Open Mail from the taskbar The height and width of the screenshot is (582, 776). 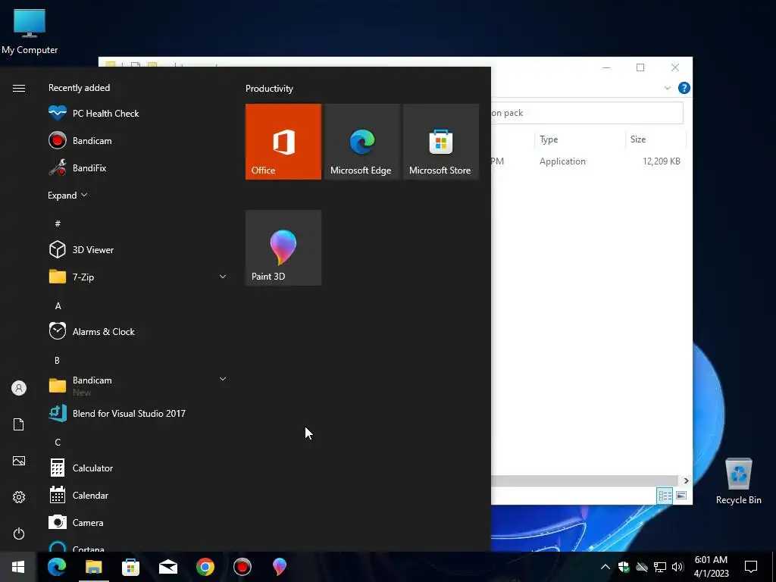168,567
